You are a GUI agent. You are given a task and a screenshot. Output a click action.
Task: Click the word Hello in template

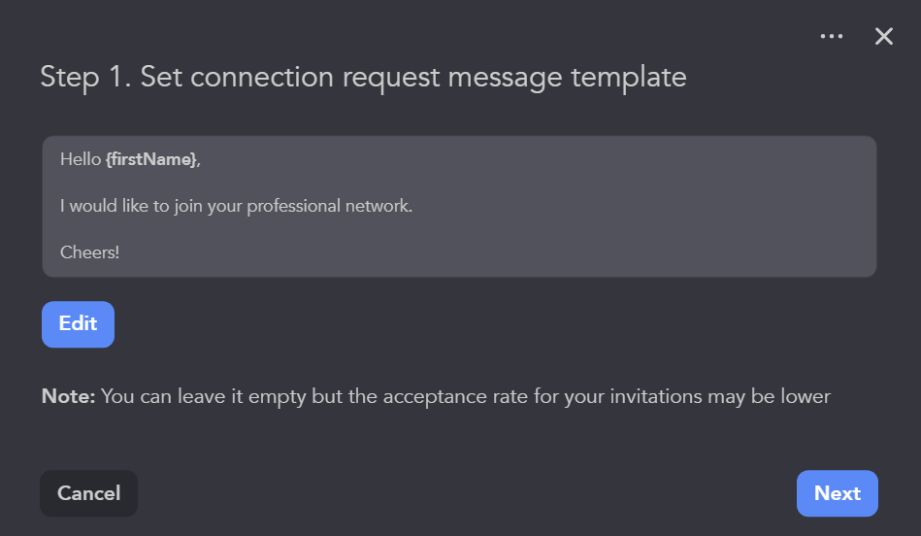(x=81, y=159)
